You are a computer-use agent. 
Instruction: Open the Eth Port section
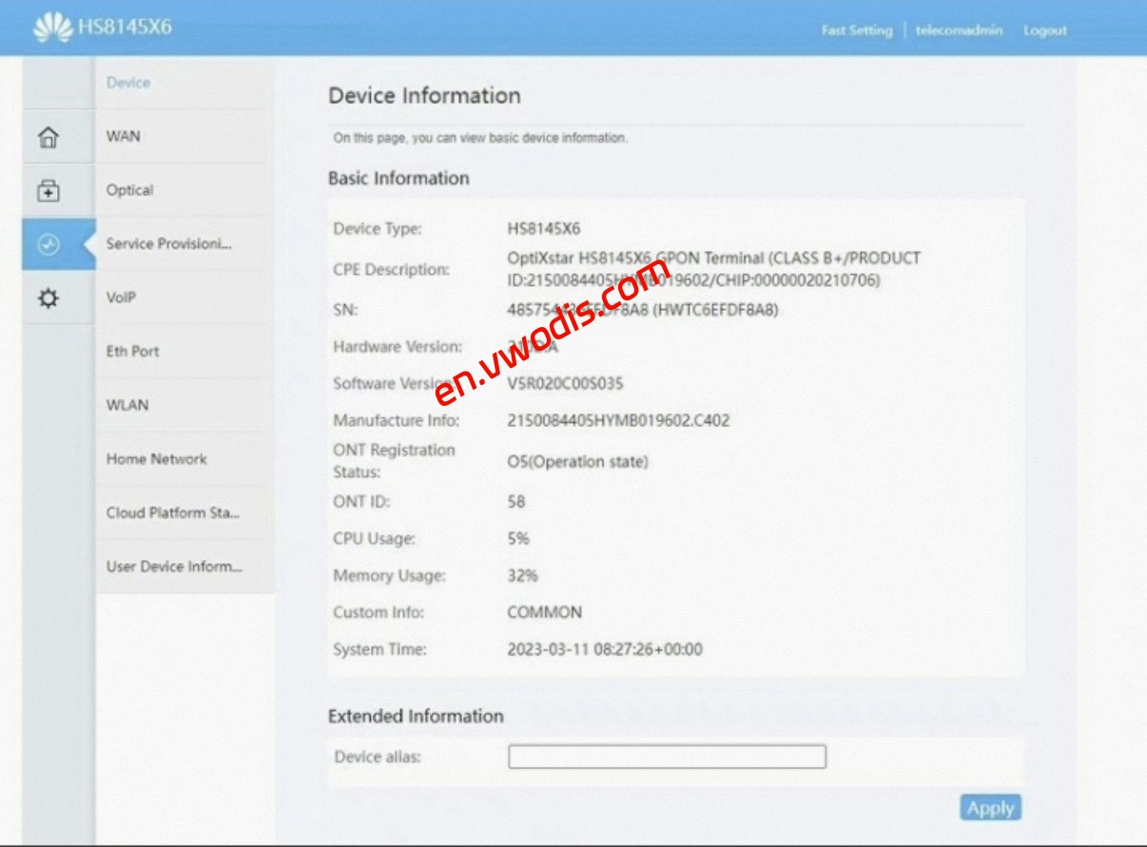coord(132,351)
